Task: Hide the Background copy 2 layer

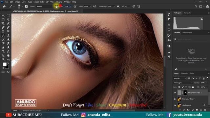Action: coord(175,93)
